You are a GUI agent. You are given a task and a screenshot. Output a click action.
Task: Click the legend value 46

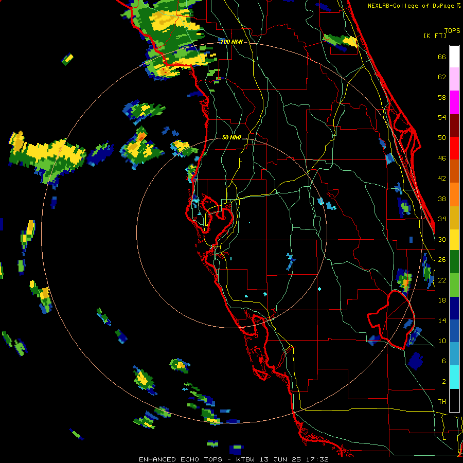(x=442, y=158)
